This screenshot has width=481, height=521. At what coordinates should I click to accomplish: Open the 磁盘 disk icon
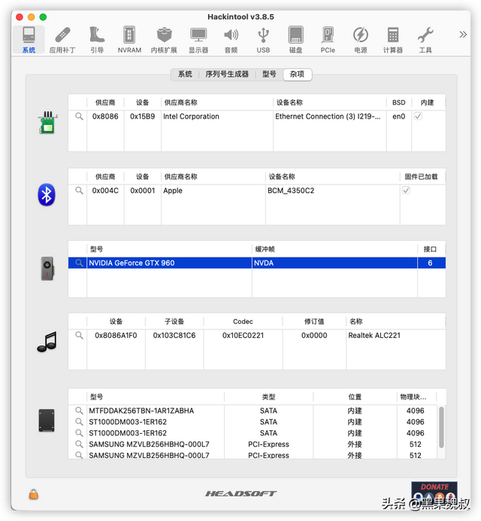[x=295, y=40]
